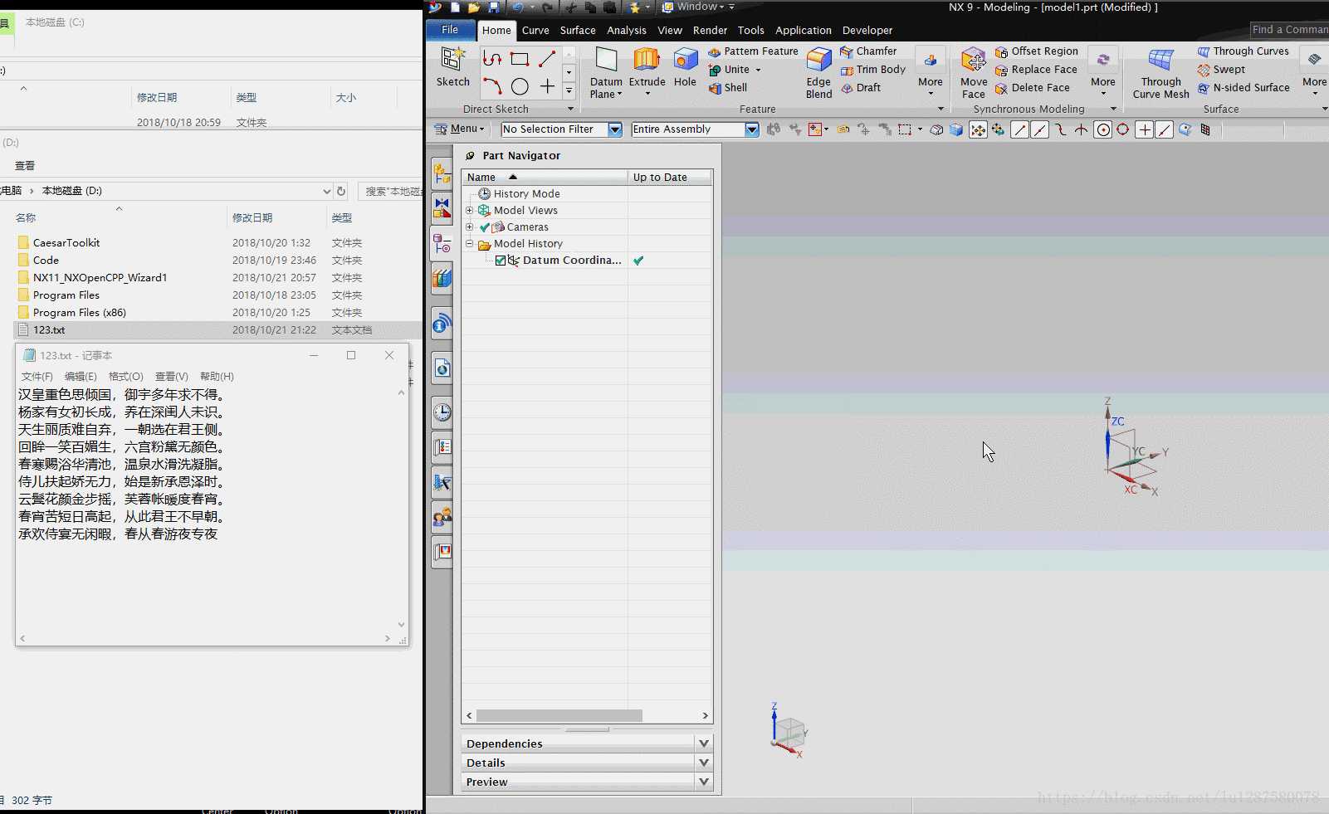
Task: Click the Pattern Feature command
Action: tap(753, 51)
